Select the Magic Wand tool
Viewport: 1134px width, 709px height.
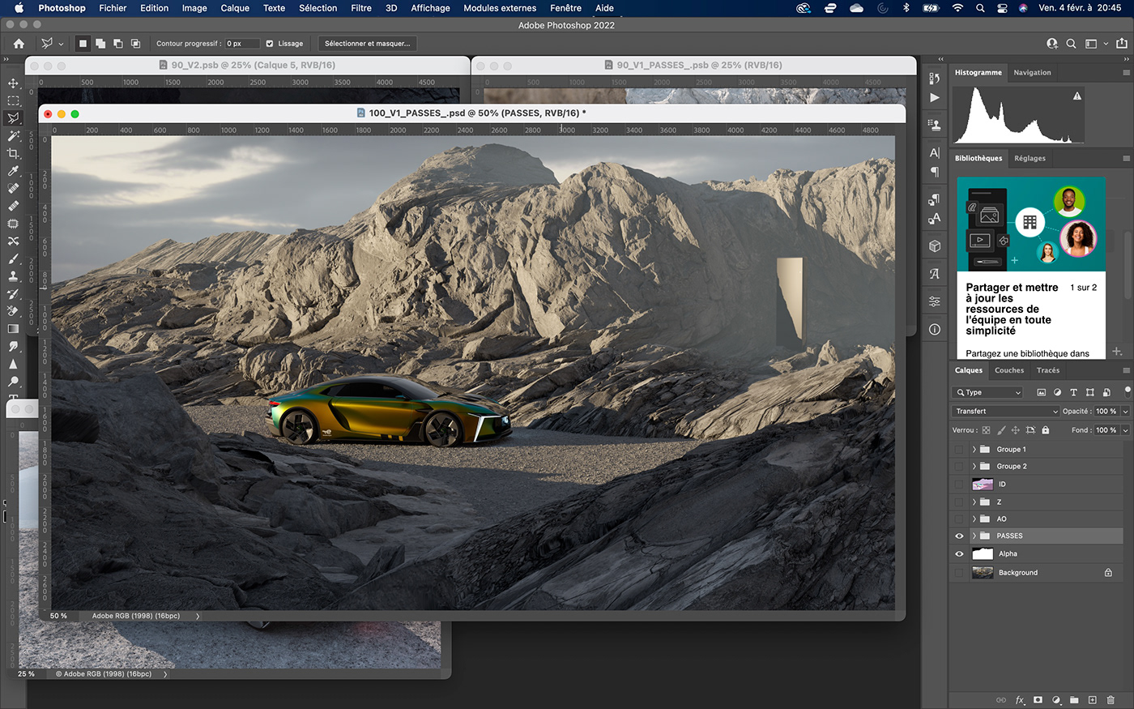coord(13,136)
